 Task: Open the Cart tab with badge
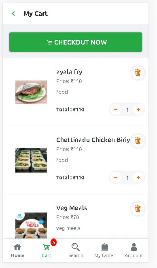(47, 251)
